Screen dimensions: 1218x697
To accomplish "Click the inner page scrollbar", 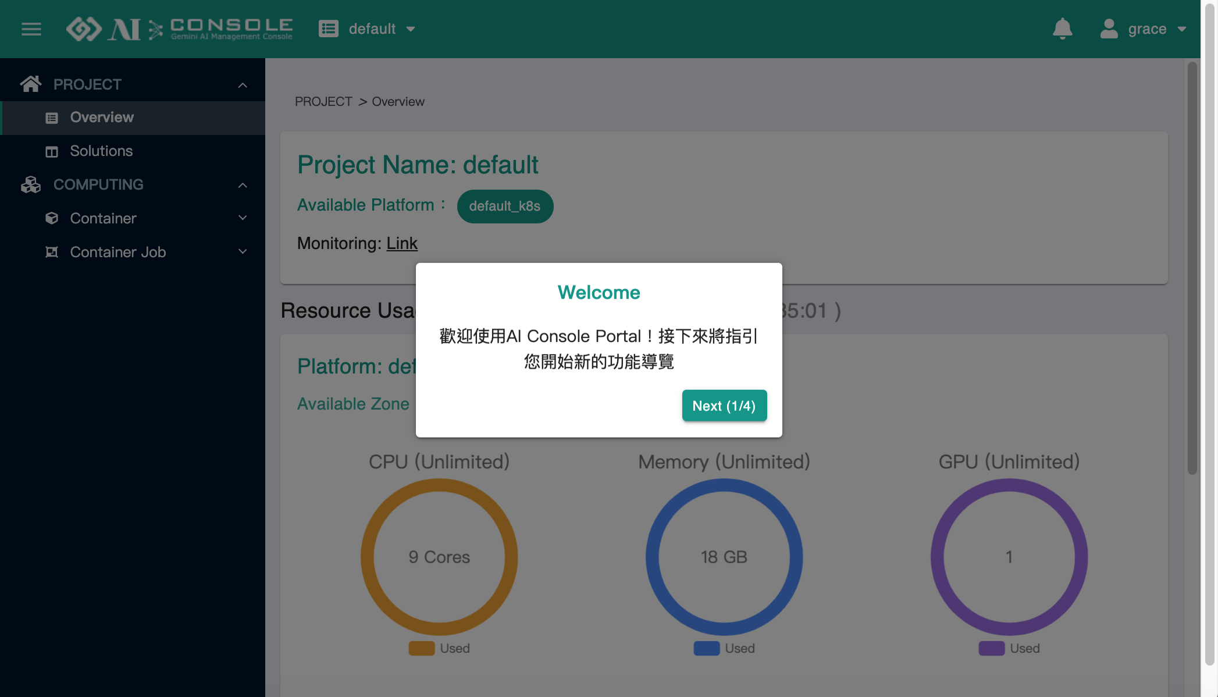I will [1192, 268].
